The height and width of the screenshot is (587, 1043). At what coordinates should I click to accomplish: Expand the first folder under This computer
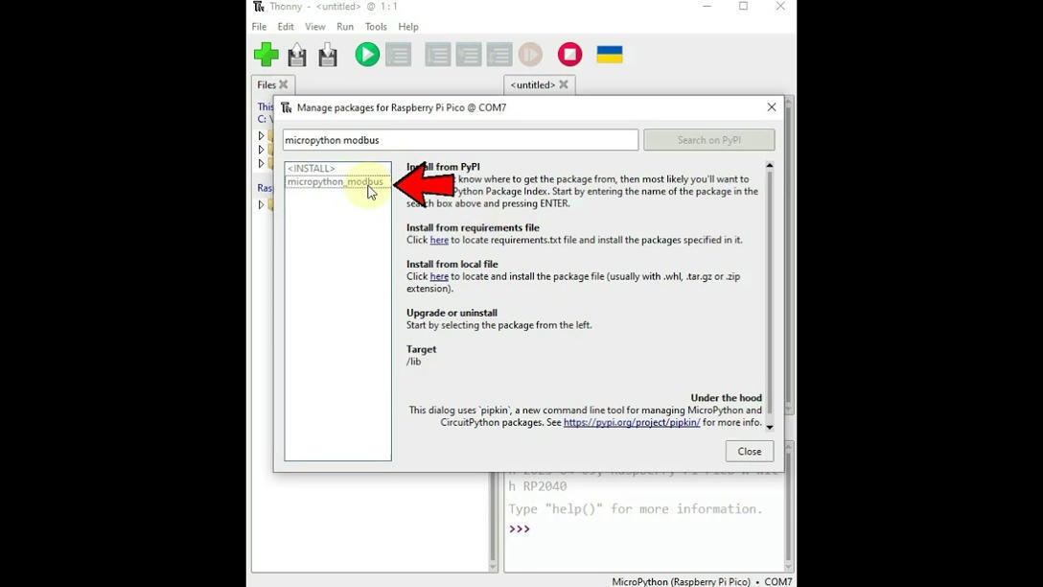260,135
